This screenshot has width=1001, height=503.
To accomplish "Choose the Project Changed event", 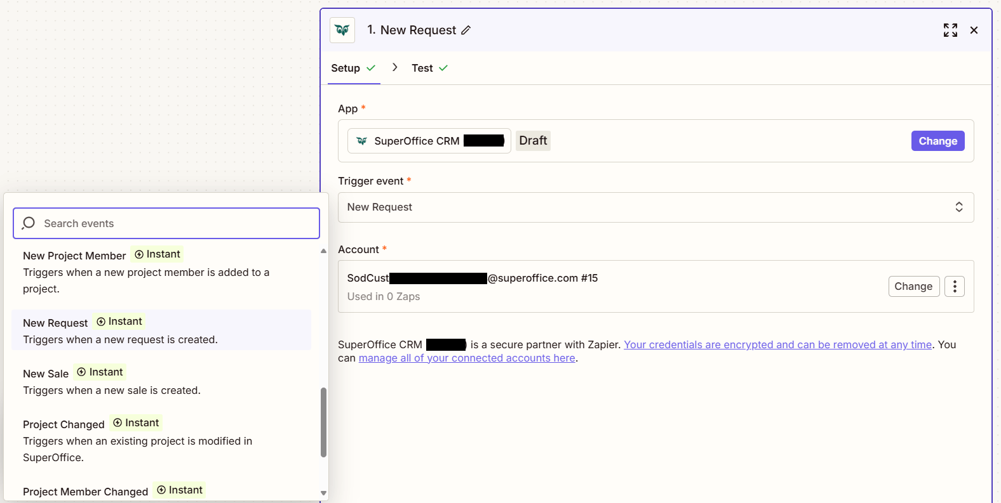I will coord(161,440).
